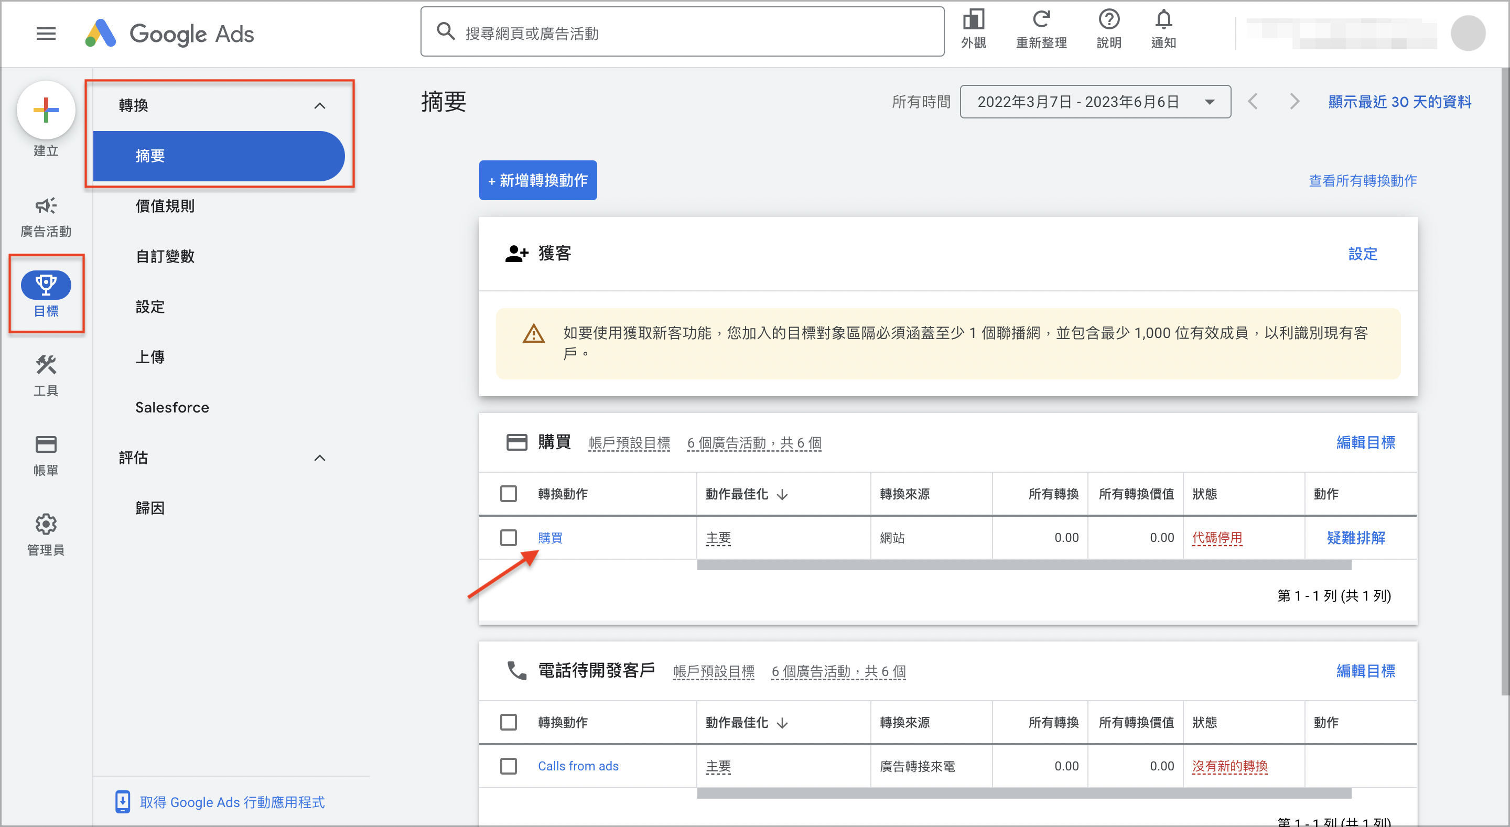Screen dimensions: 1510x827
Task: Open 價值規則 menu item
Action: [x=165, y=206]
